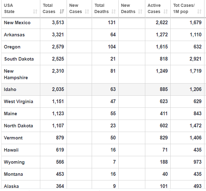Click sort arrows icon in USA State column
This screenshot has height=191, width=206.
click(x=35, y=12)
